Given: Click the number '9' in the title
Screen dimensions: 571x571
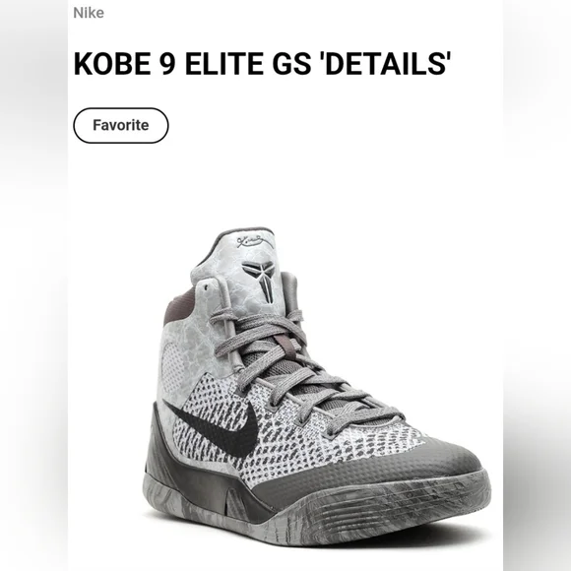Looking at the screenshot, I should [168, 63].
